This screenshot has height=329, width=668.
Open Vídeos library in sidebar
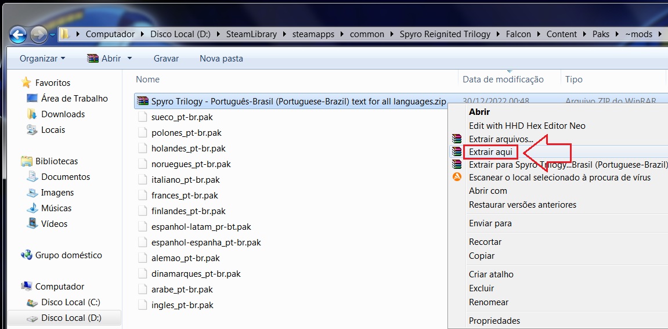pyautogui.click(x=54, y=223)
